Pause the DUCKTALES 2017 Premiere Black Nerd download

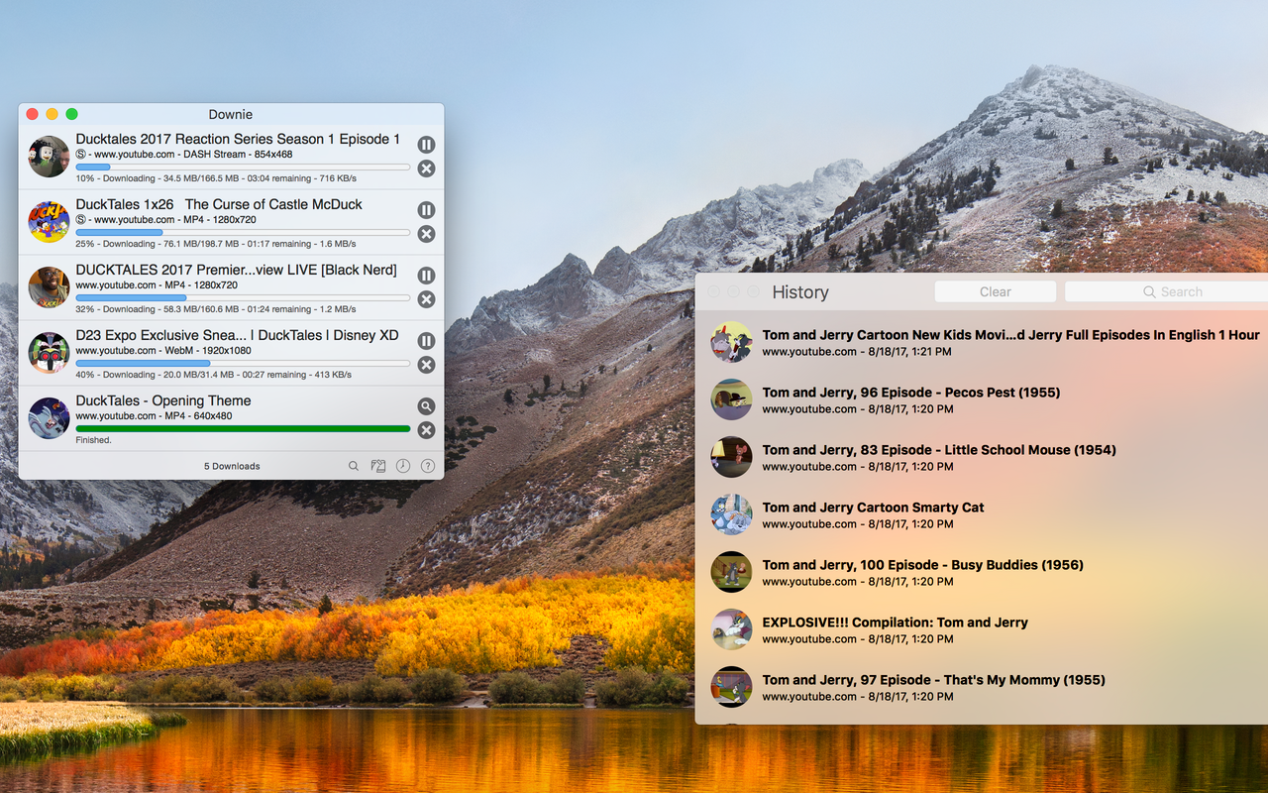point(426,276)
